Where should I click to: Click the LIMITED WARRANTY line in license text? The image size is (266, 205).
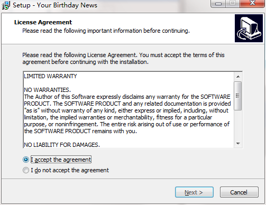tap(50, 76)
